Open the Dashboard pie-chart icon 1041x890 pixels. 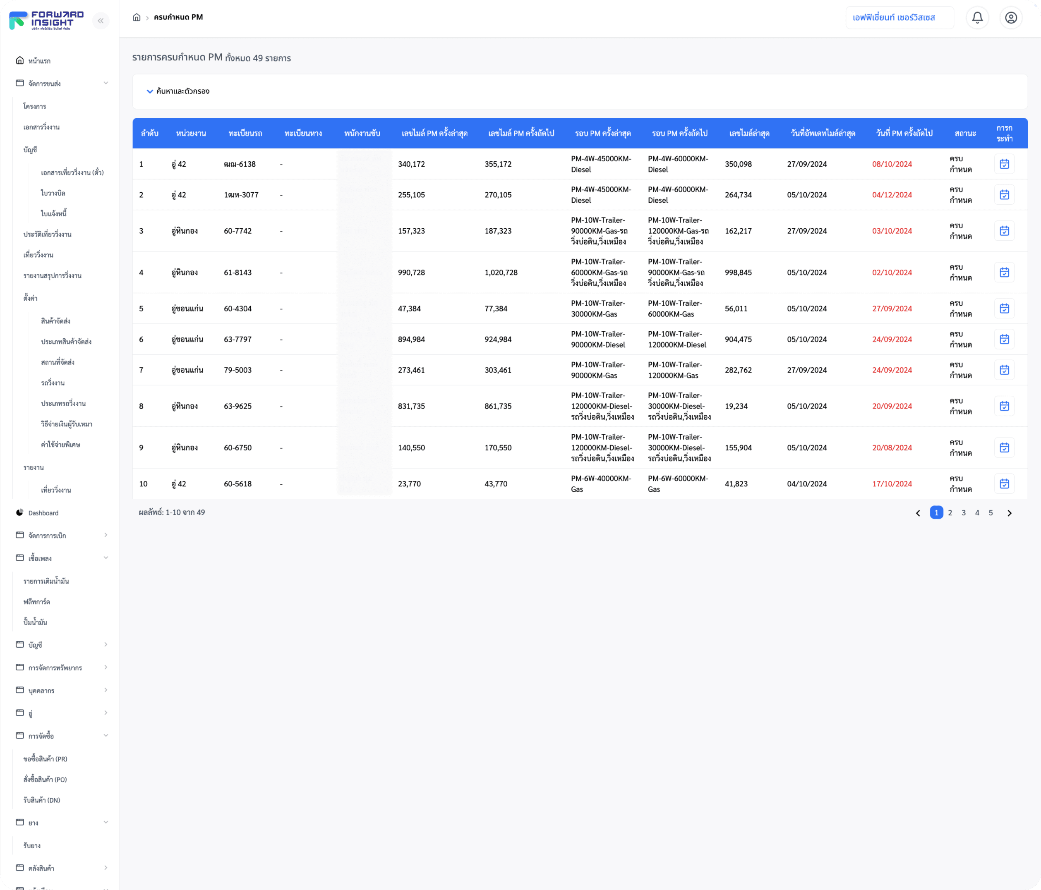coord(19,512)
